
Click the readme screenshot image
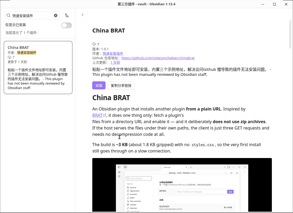click(182, 185)
